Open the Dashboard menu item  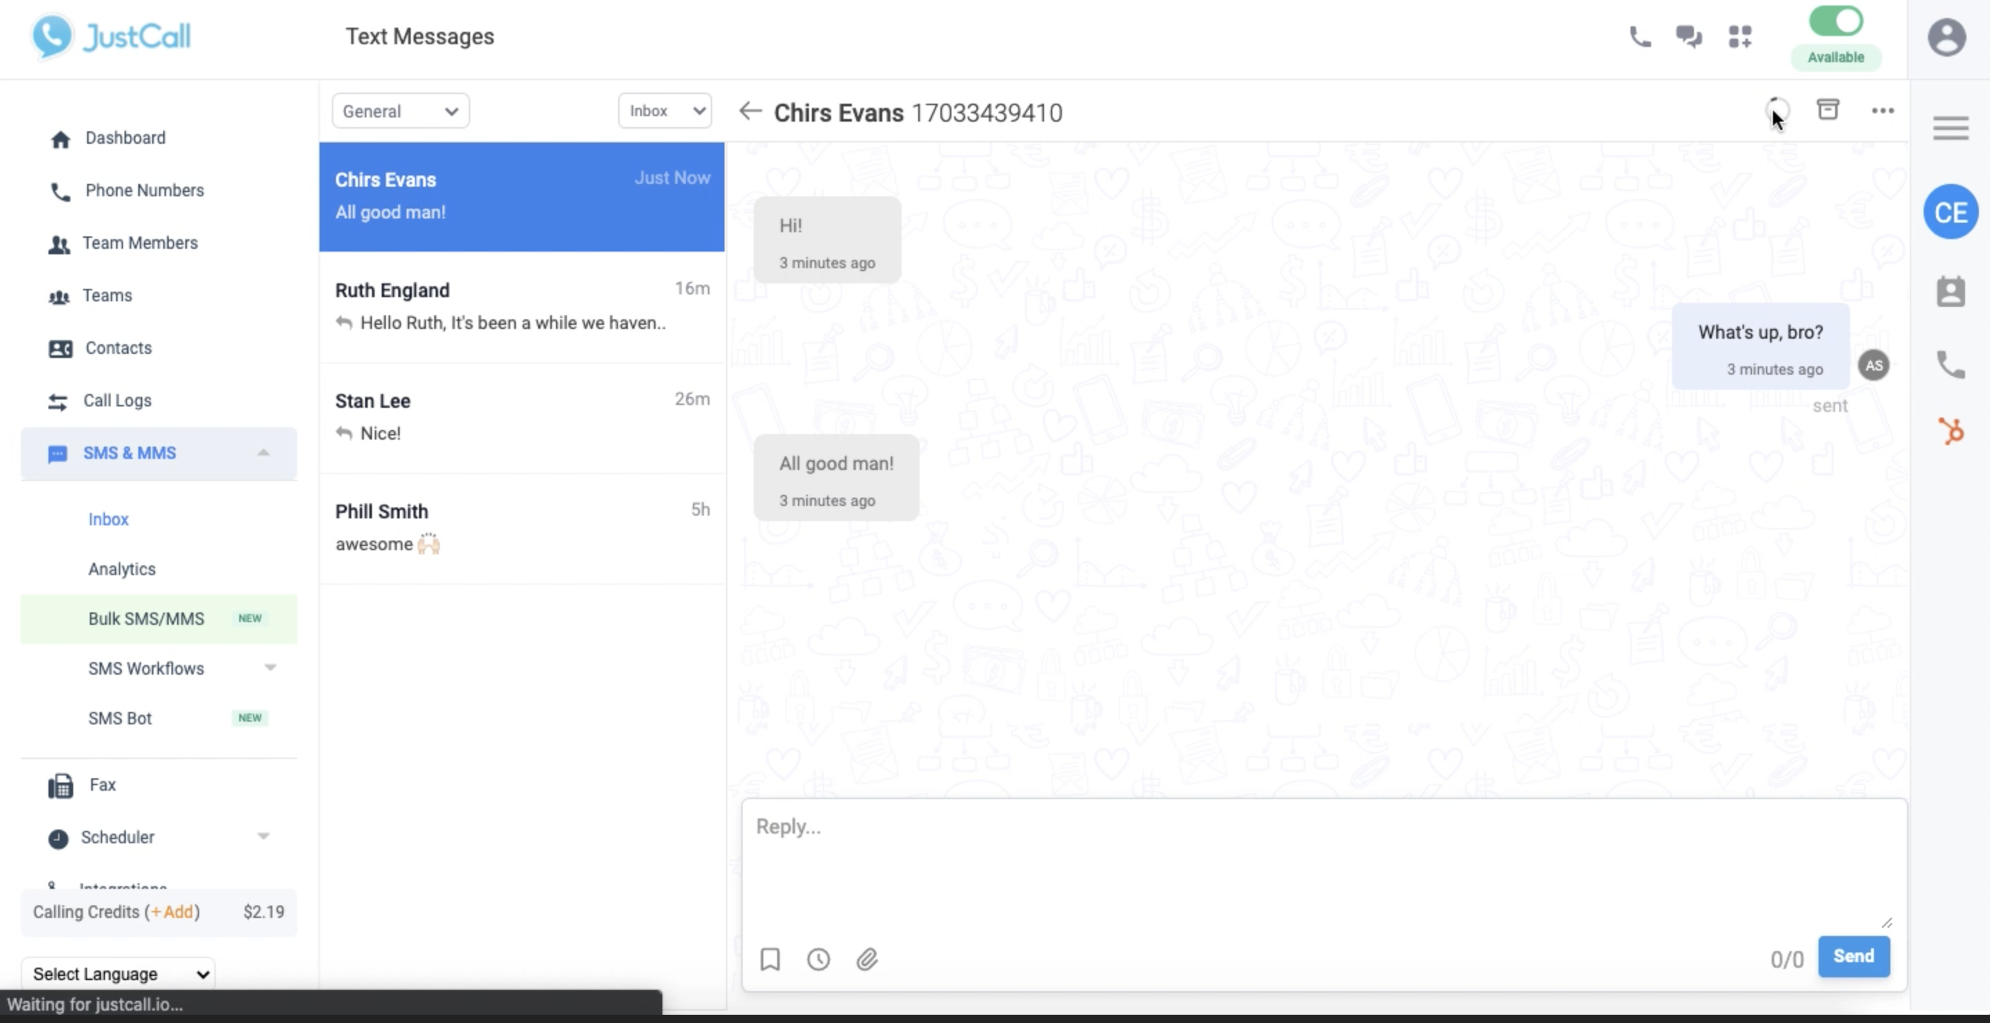125,138
